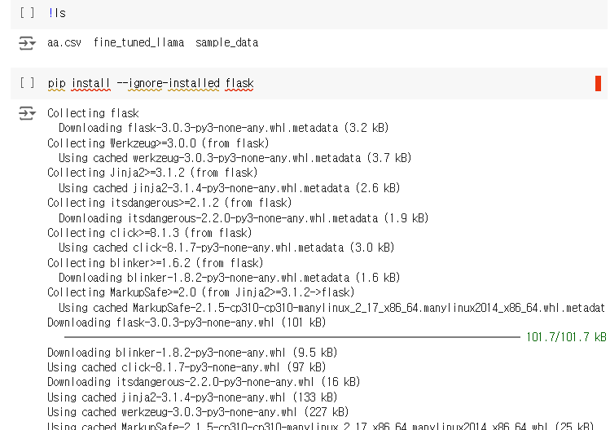Click 'Downloading itsdangerous-2.2.0-py3-none-any.whl (16 kB)' line
610x430 pixels.
(204, 382)
